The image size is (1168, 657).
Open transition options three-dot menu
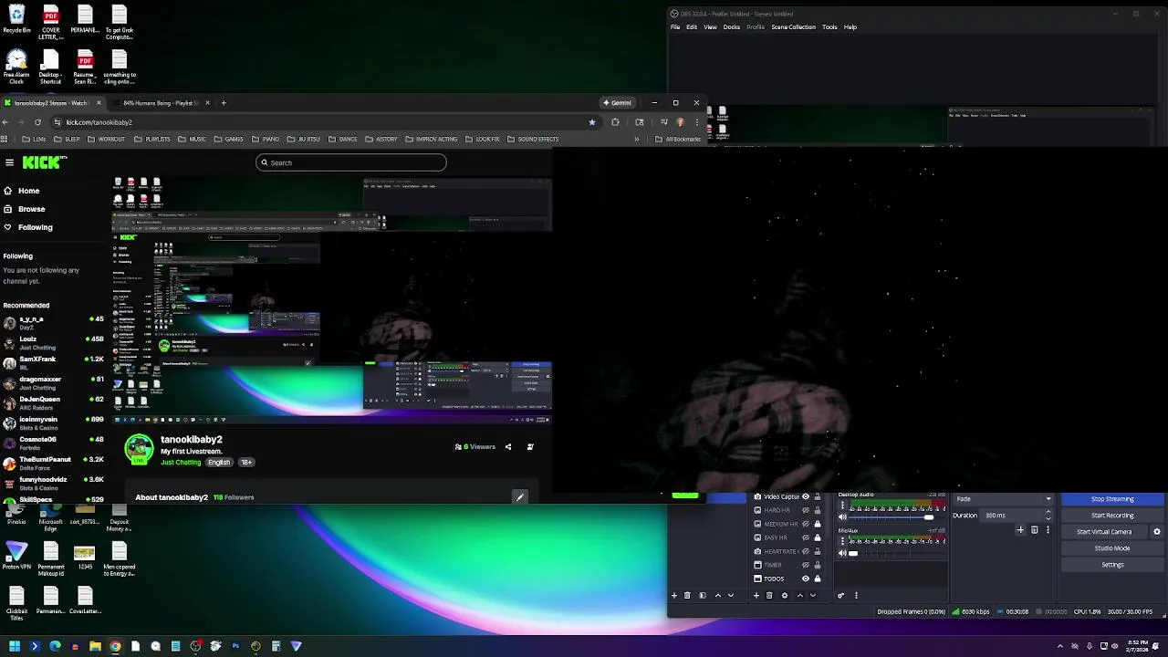tap(1048, 530)
